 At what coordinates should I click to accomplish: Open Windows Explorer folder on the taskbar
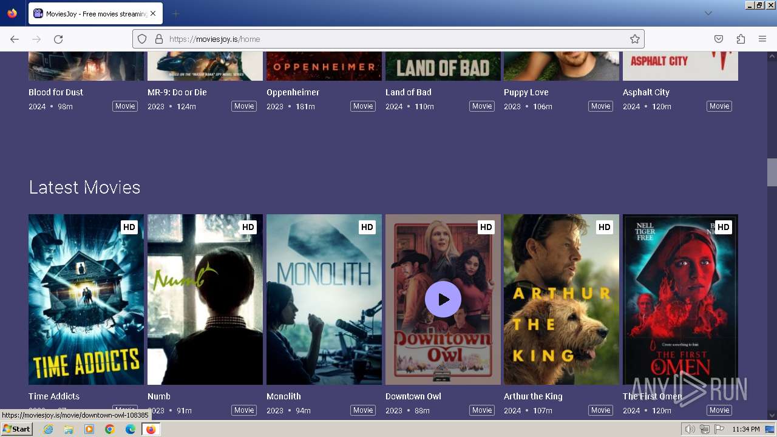pyautogui.click(x=69, y=429)
